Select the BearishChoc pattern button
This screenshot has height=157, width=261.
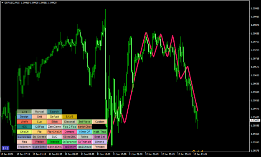[84, 127]
